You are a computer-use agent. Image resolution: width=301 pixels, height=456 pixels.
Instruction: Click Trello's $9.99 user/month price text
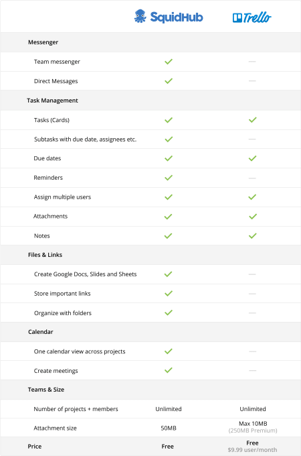(252, 450)
